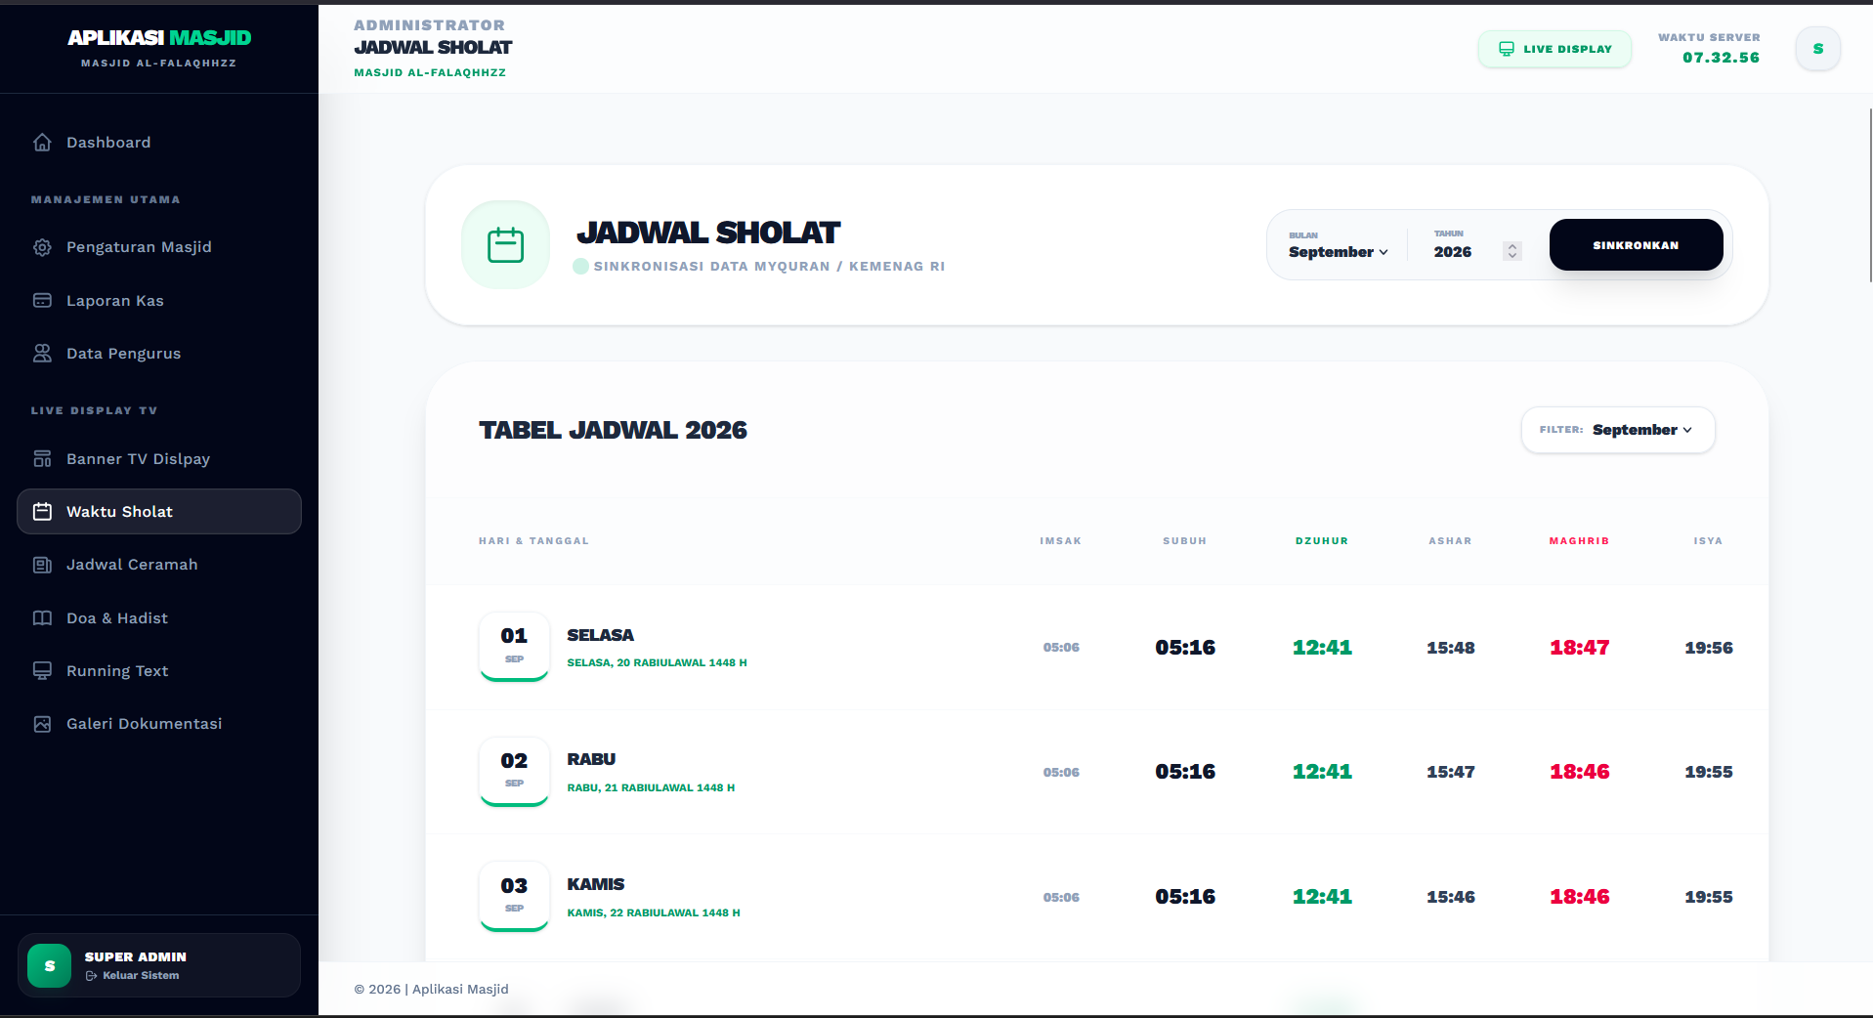Viewport: 1873px width, 1018px height.
Task: Click text Selasa, 20 Rabiulawal 1448 H
Action: click(x=657, y=663)
